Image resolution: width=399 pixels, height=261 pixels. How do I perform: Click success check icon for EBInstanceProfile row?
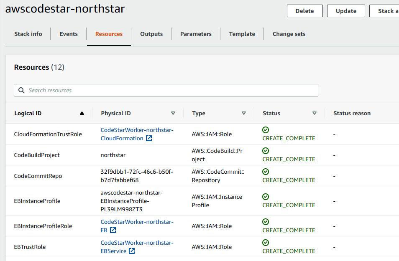click(266, 197)
